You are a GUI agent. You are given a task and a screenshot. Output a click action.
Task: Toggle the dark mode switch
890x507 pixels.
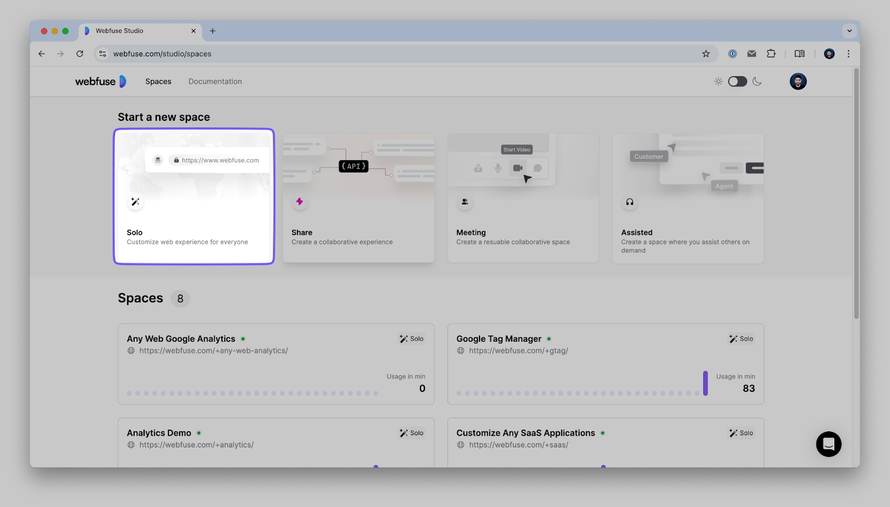(738, 81)
